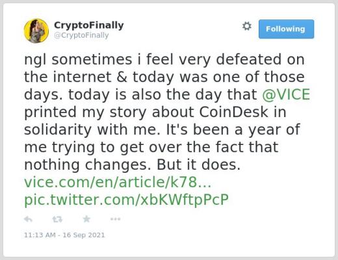This screenshot has height=260, width=338.
Task: Follow the vice.com/en/article link
Action: [x=118, y=182]
